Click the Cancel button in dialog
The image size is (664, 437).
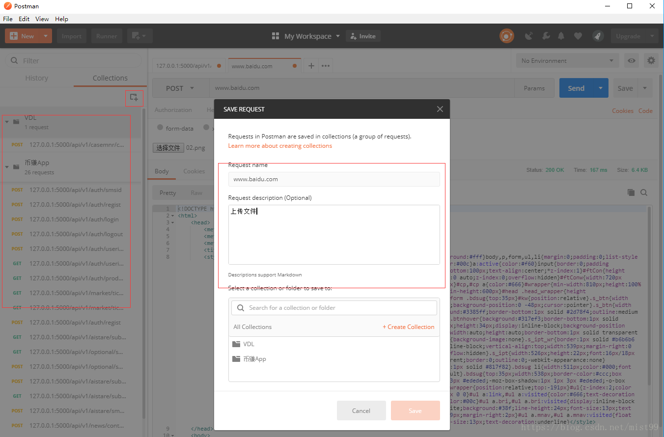361,410
